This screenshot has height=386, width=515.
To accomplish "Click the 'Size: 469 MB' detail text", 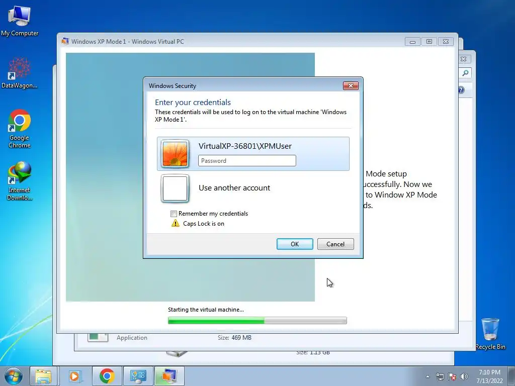I will pos(234,337).
